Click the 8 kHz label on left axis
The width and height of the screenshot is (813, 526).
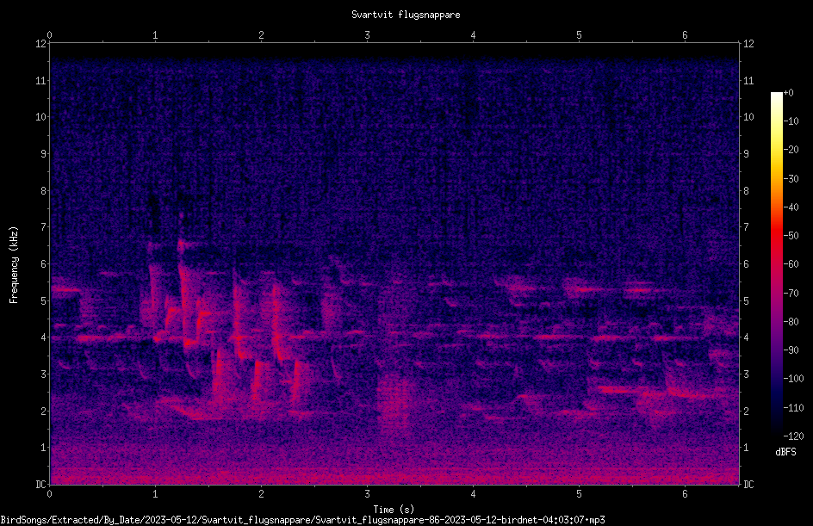pyautogui.click(x=44, y=191)
